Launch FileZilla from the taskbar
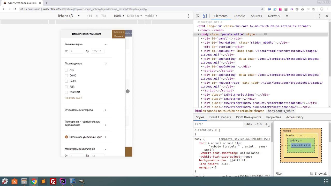The height and width of the screenshot is (186, 331). [53, 181]
